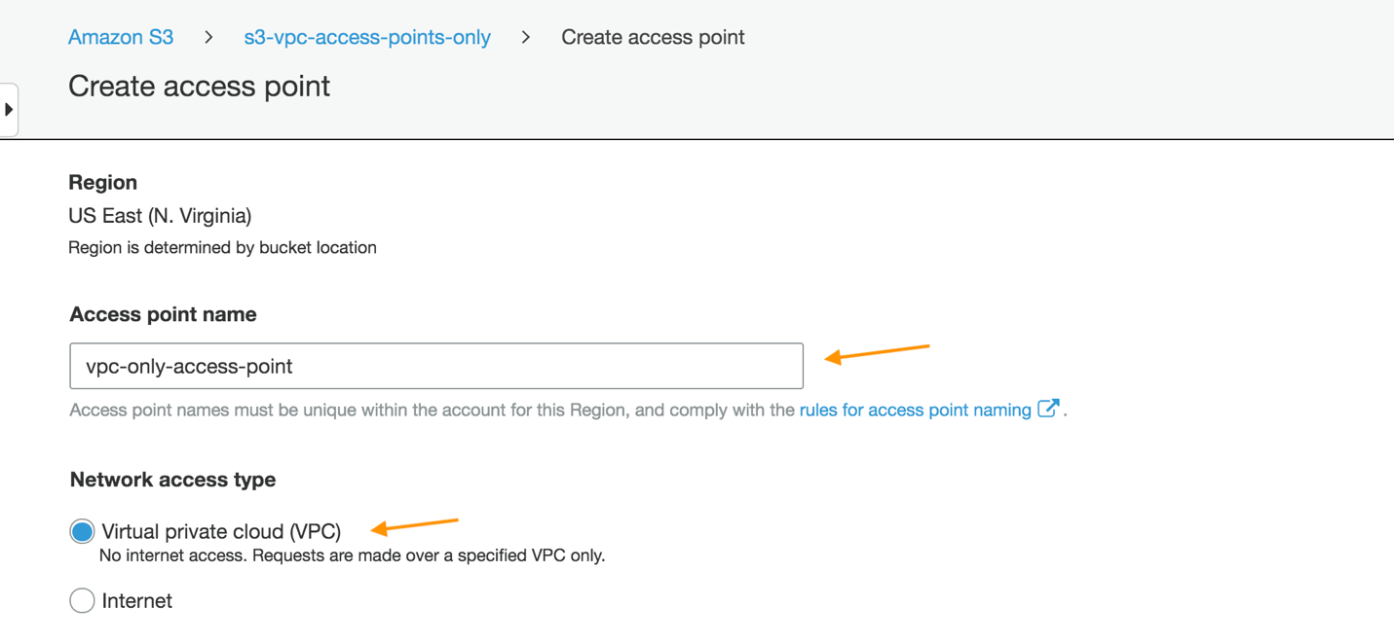Click the chevron between Amazon S3 and bucket
Image resolution: width=1394 pixels, height=644 pixels.
point(207,37)
